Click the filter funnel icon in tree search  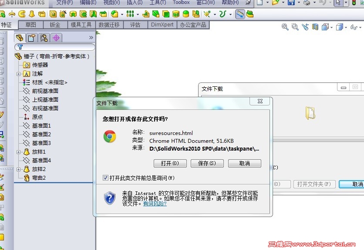(20, 47)
